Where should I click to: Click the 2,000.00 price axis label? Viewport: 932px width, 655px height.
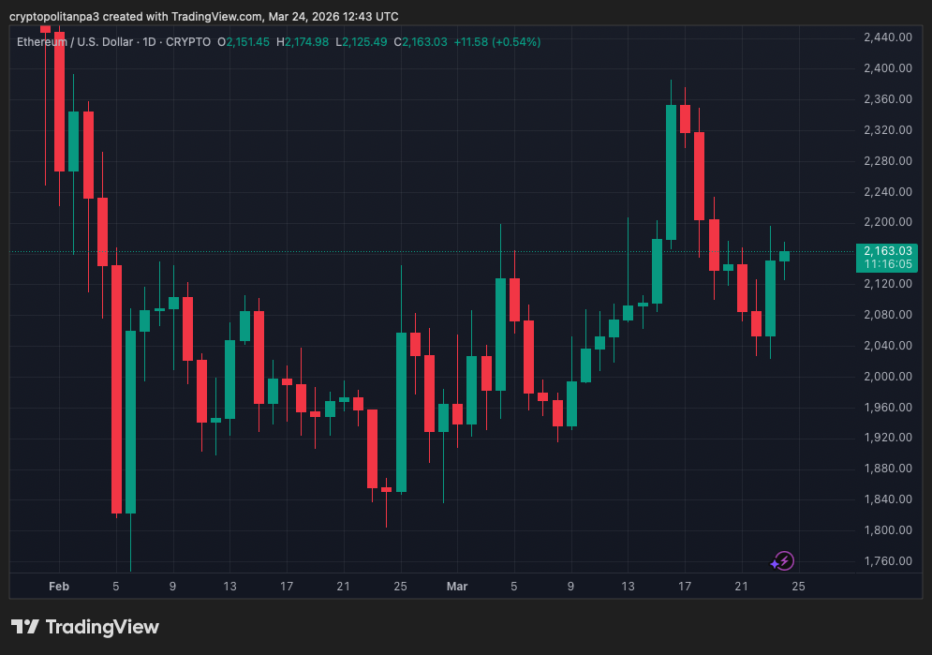pos(886,377)
